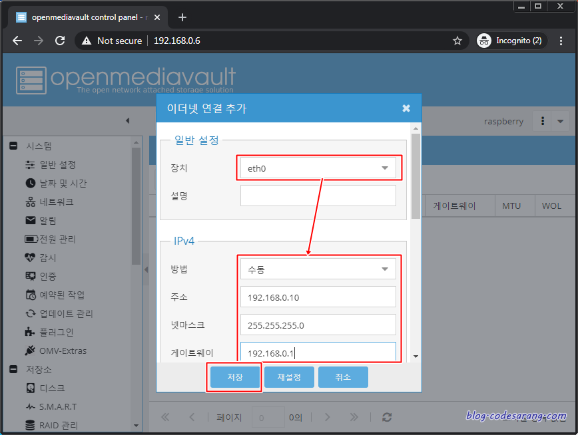Viewport: 578px width, 435px height.
Task: Collapse the 시스템 tree section
Action: click(x=13, y=146)
